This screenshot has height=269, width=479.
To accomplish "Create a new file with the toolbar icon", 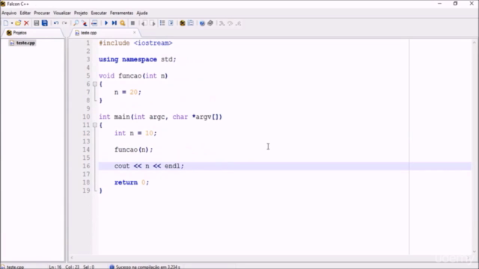I will pyautogui.click(x=6, y=23).
